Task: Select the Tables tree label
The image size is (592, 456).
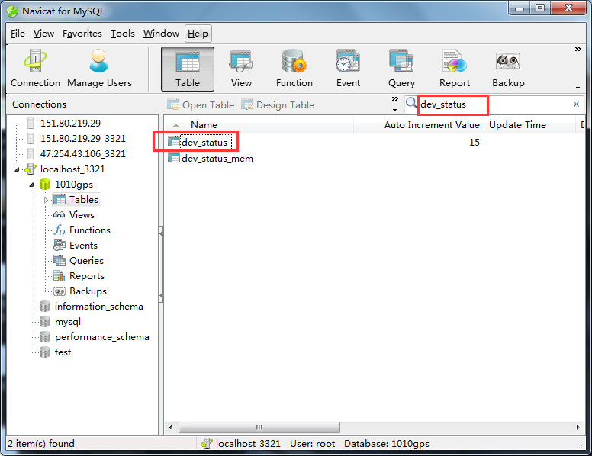Action: point(84,199)
